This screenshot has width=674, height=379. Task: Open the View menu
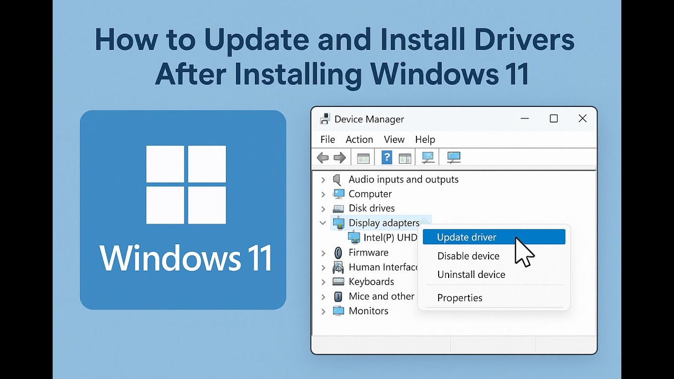[x=394, y=139]
